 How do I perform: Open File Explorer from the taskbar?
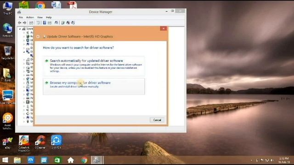pos(17,160)
